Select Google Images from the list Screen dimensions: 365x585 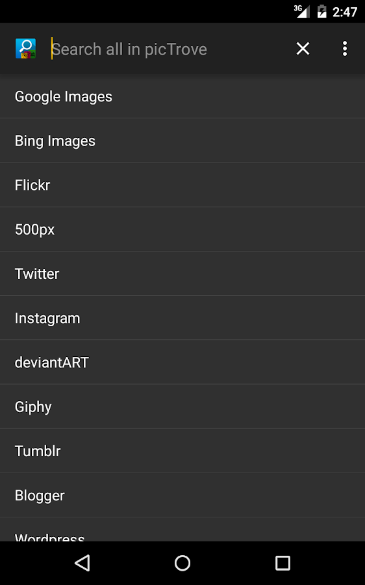point(182,97)
